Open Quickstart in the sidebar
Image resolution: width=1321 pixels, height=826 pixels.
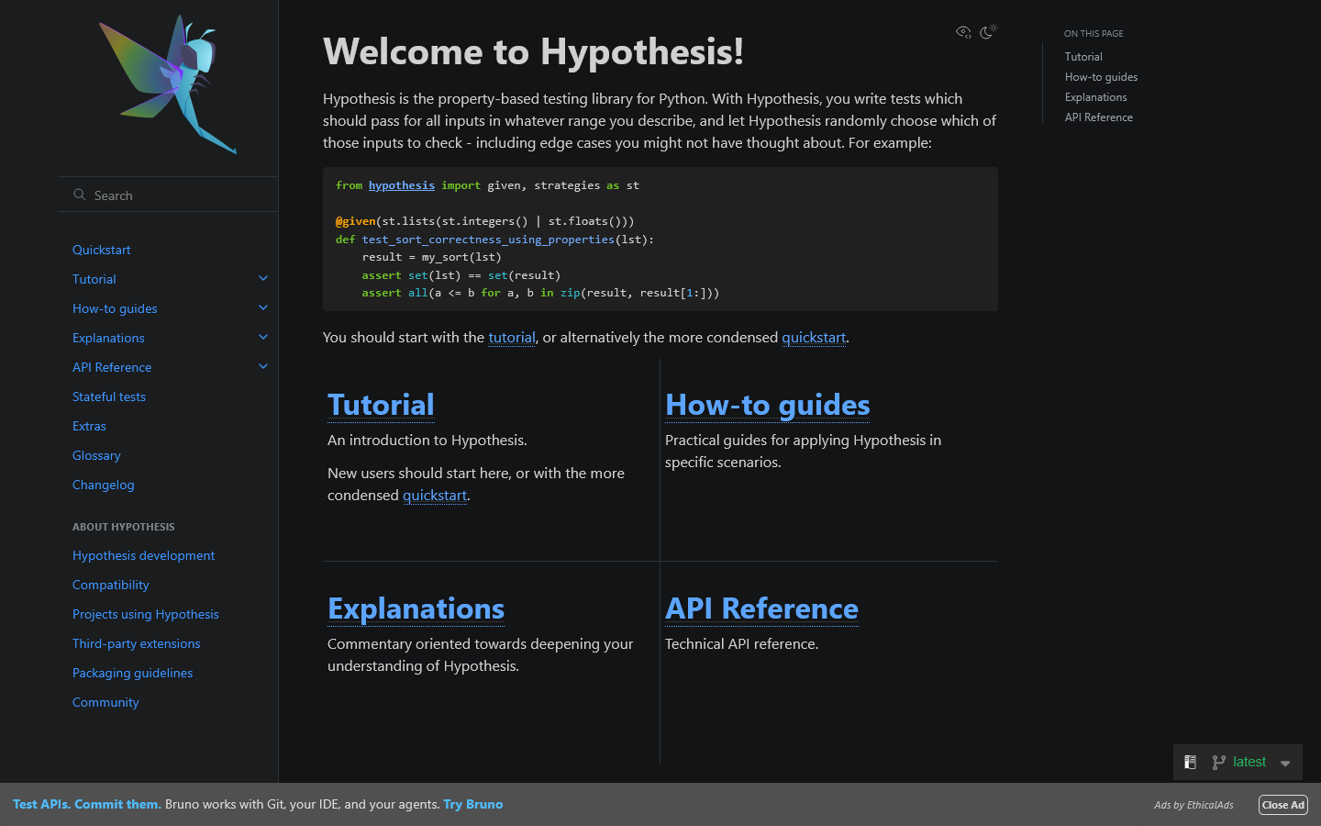tap(102, 250)
